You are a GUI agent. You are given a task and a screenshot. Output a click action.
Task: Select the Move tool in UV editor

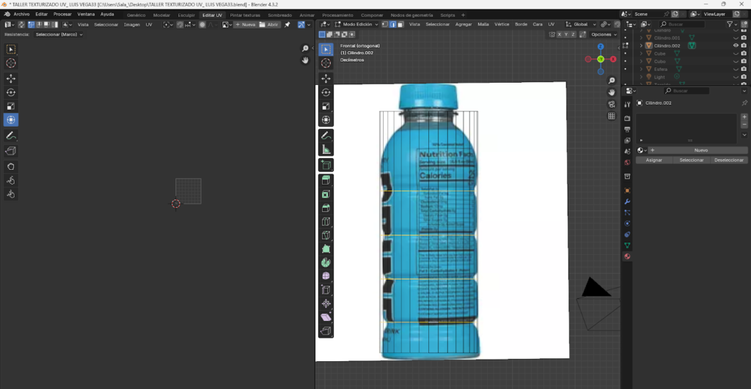10,78
